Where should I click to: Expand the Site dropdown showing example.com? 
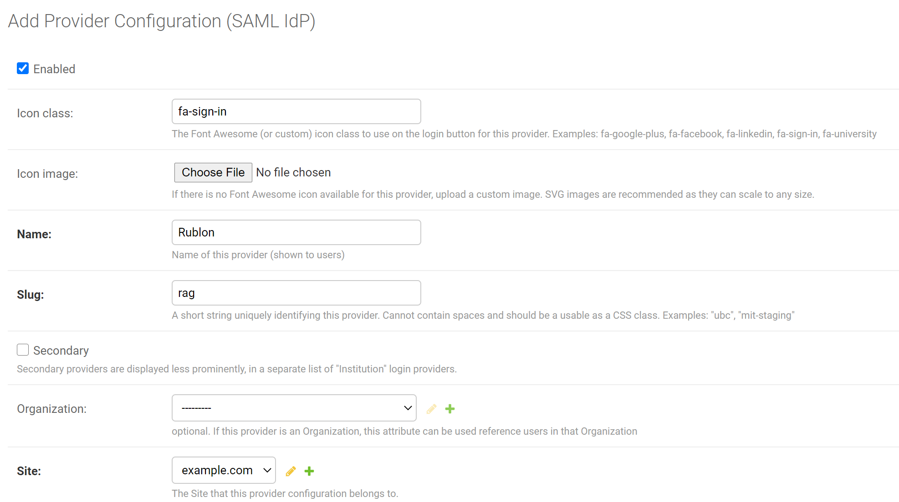pos(224,471)
